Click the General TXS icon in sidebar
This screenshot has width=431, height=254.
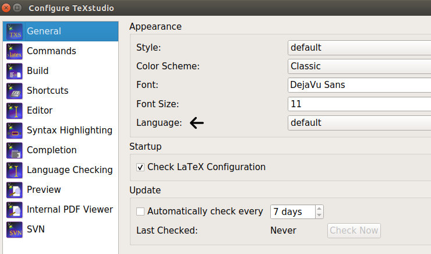click(15, 31)
